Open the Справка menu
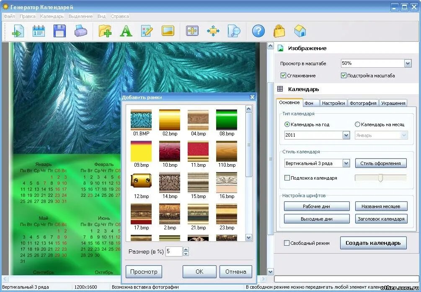The height and width of the screenshot is (292, 421). [120, 16]
